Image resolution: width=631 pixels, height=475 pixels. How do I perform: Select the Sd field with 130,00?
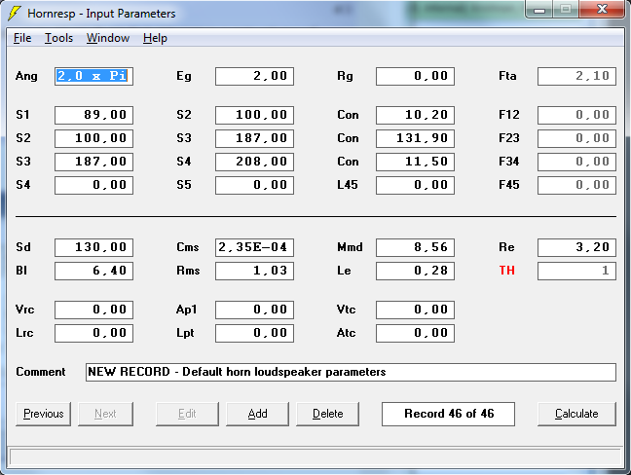point(93,247)
